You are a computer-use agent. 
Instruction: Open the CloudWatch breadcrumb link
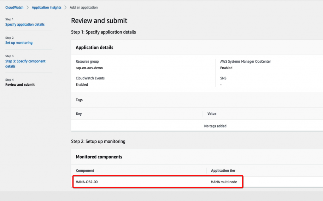[x=14, y=7]
